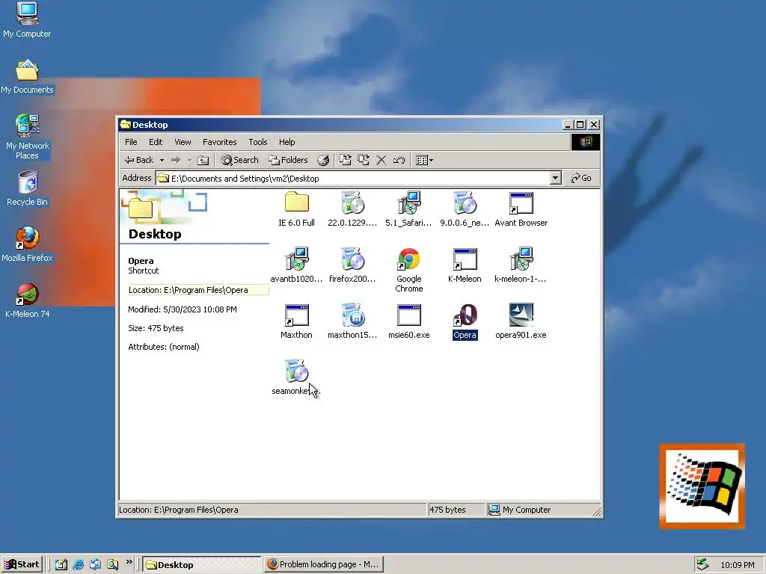766x574 pixels.
Task: Click the Move To toolbar icon
Action: coord(346,160)
